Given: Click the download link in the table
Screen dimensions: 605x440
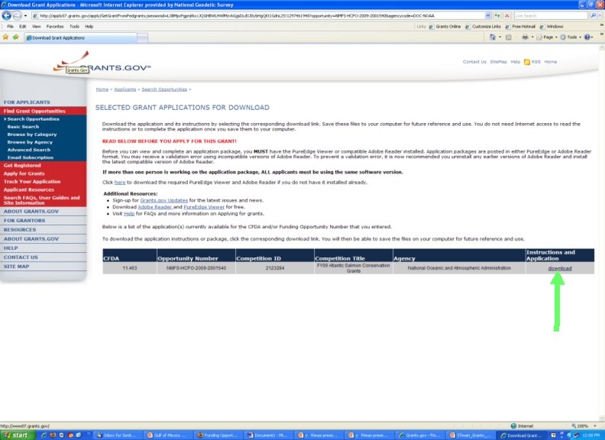Looking at the screenshot, I should pyautogui.click(x=559, y=268).
